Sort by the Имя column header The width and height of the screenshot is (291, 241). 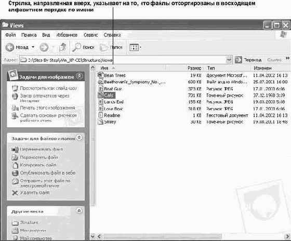(131, 68)
